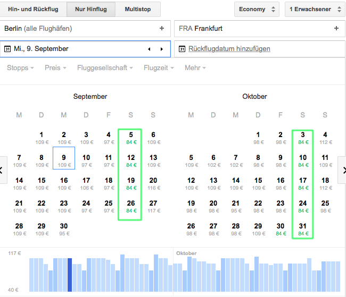Viewport: 346px width, 297px height.
Task: Expand the Mehr filter dropdown
Action: [x=195, y=68]
